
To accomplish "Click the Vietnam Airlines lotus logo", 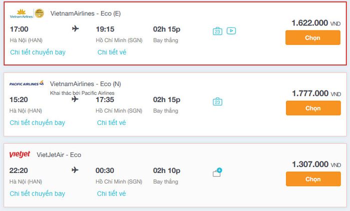I will coord(21,13).
